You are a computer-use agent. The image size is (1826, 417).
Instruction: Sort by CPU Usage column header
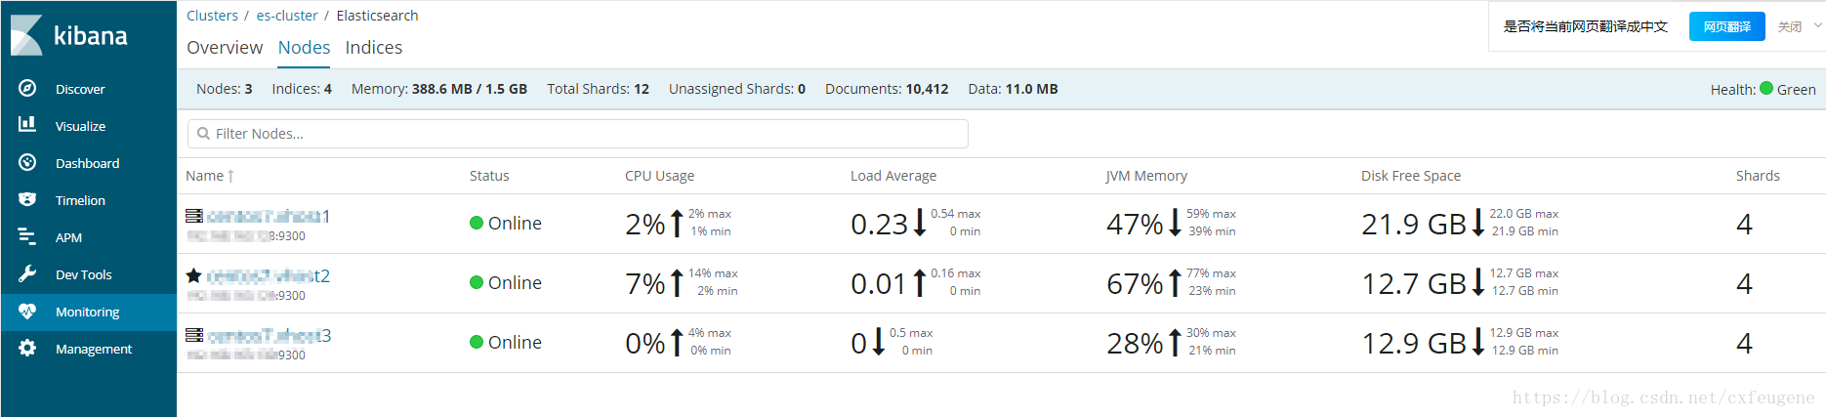click(659, 176)
